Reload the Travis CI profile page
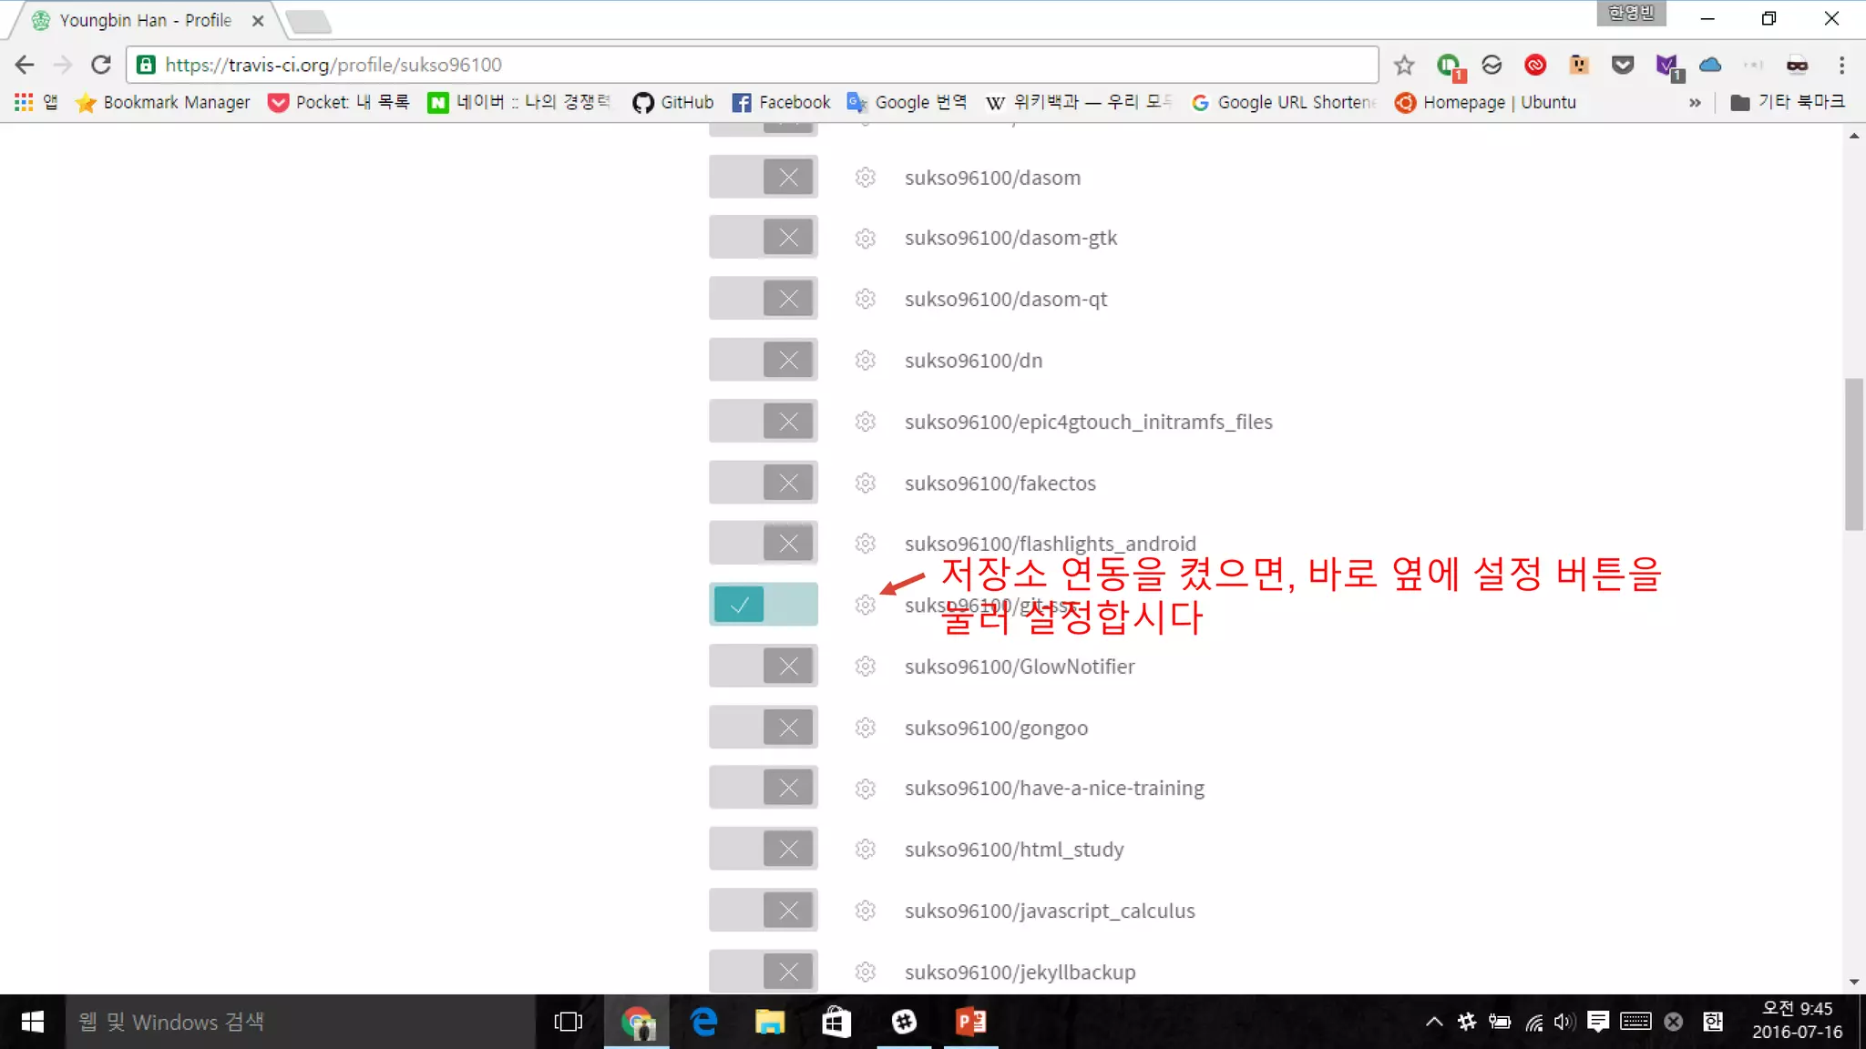The width and height of the screenshot is (1866, 1049). coord(101,65)
